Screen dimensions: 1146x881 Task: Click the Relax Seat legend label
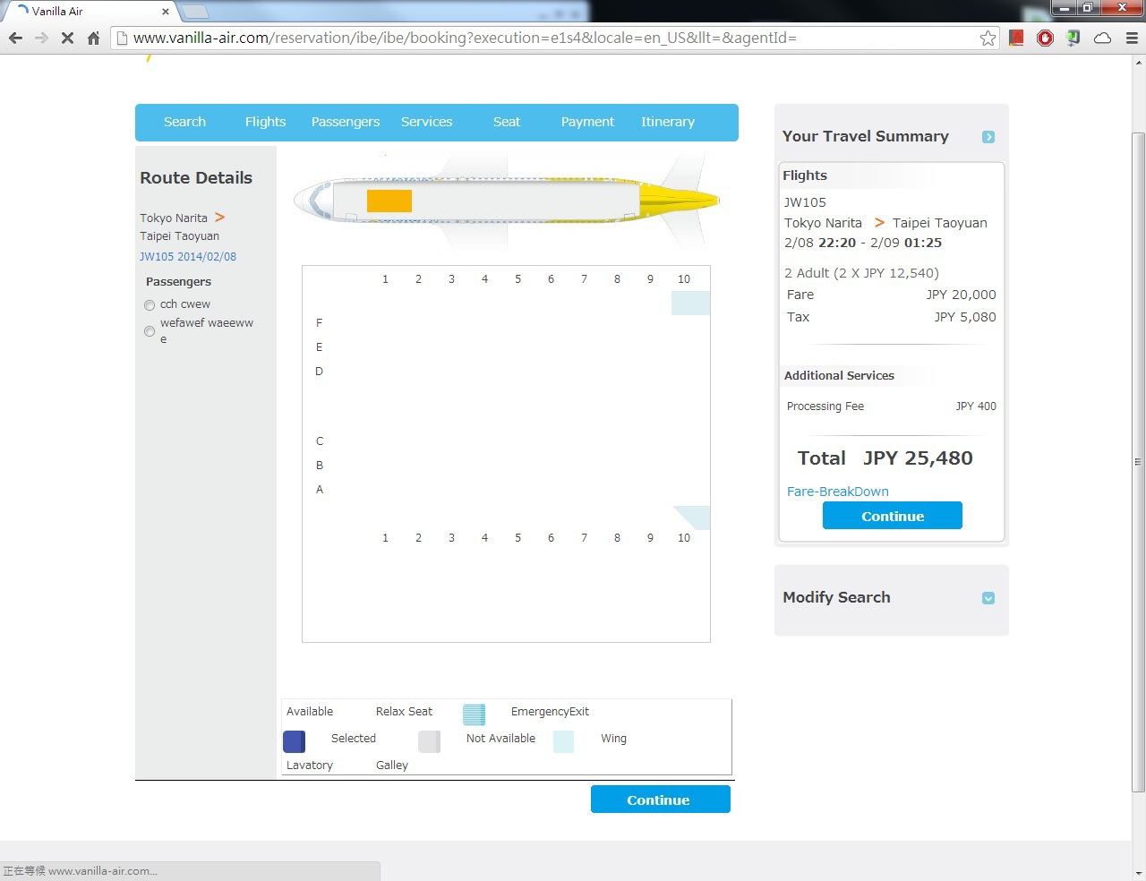pos(404,712)
